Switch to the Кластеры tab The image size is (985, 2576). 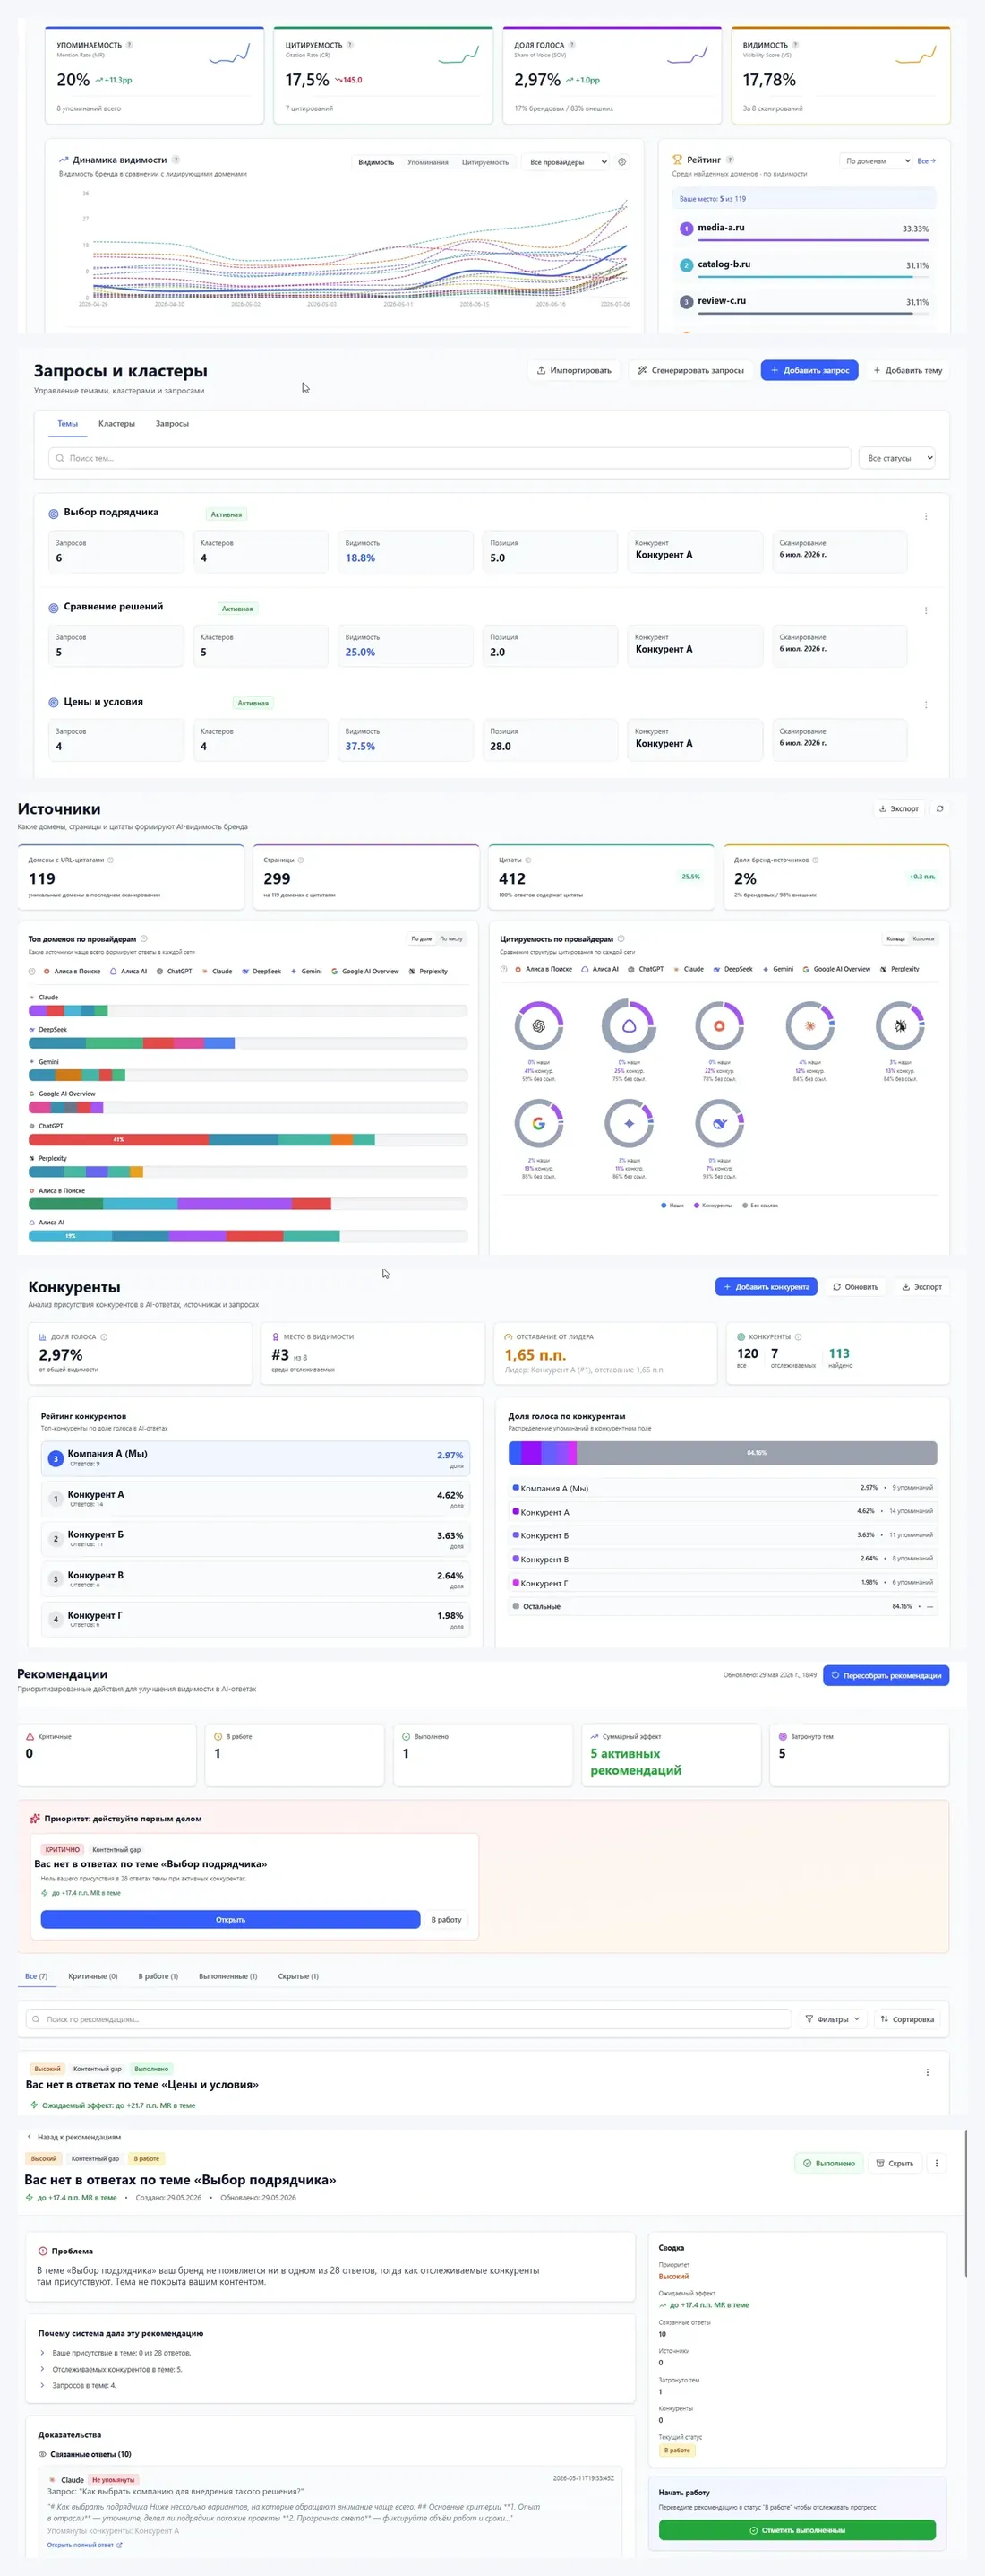(117, 424)
